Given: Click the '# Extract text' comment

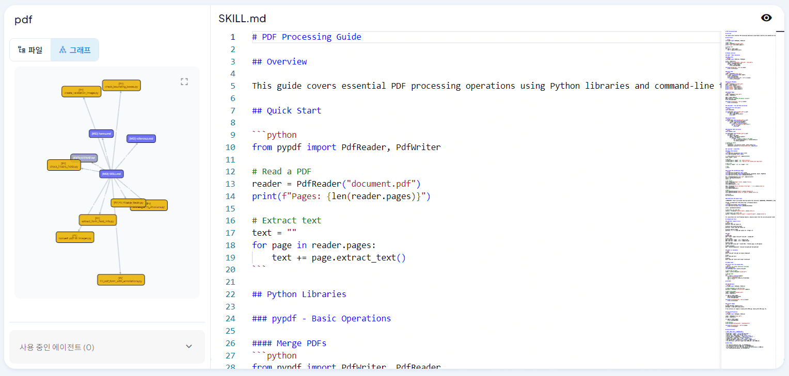Looking at the screenshot, I should 287,220.
